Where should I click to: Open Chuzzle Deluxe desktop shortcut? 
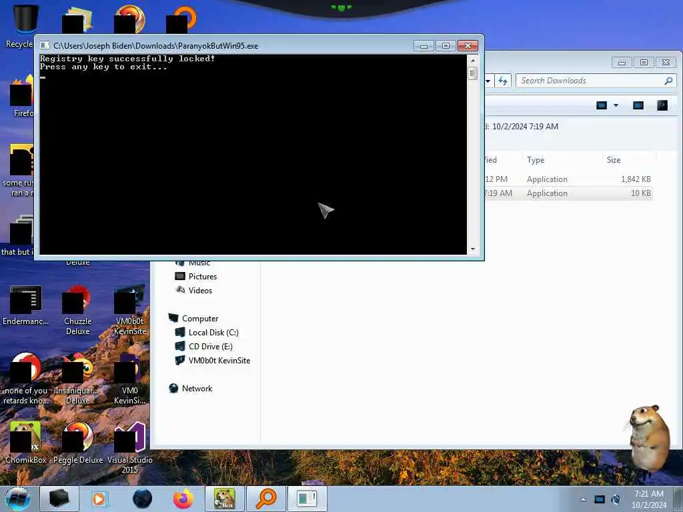[x=77, y=310]
